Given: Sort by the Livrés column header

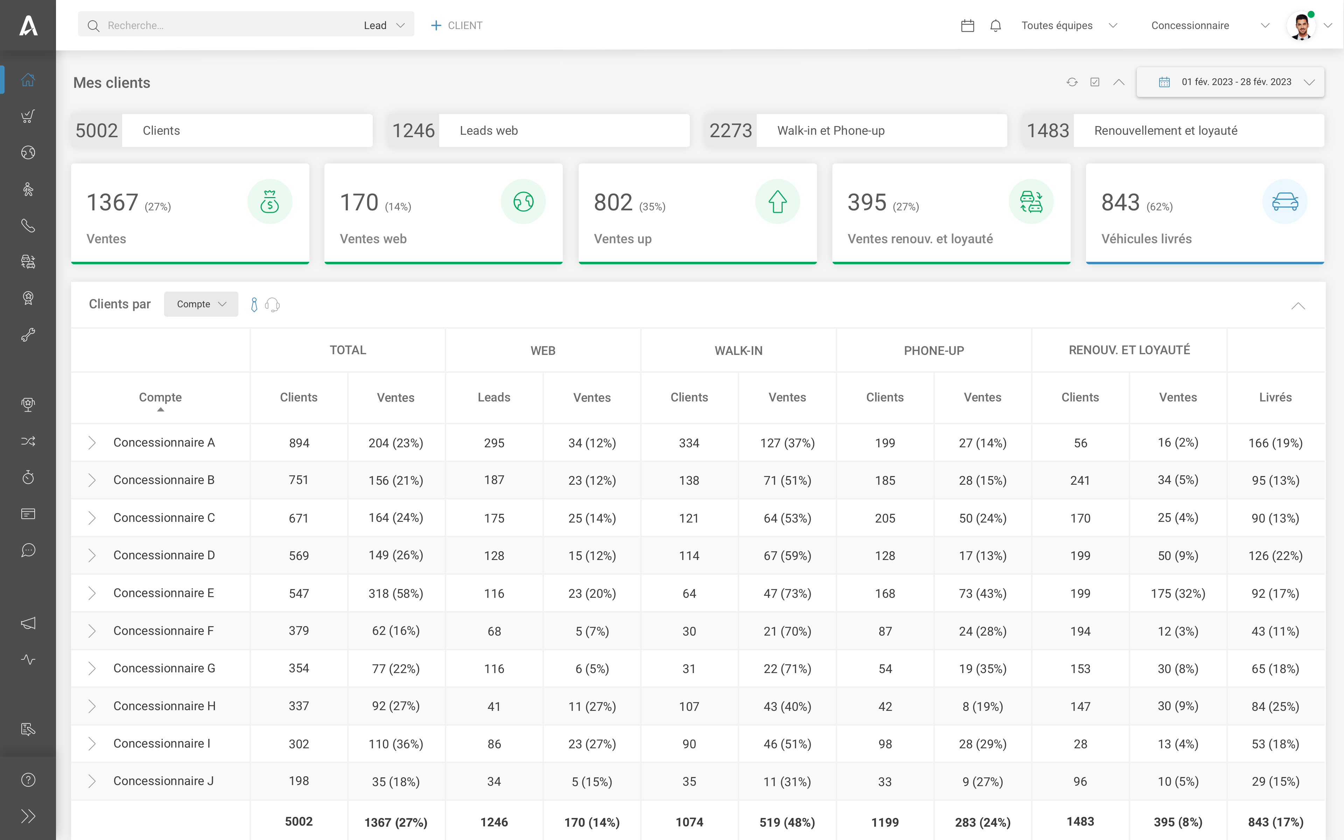Looking at the screenshot, I should 1275,398.
